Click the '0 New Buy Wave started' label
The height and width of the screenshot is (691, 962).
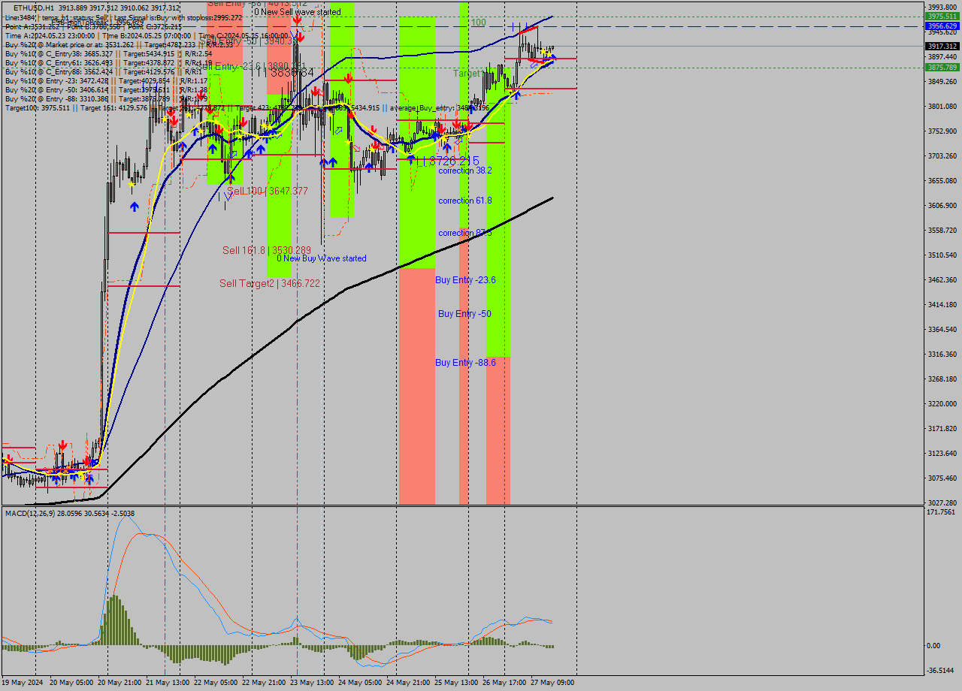322,258
